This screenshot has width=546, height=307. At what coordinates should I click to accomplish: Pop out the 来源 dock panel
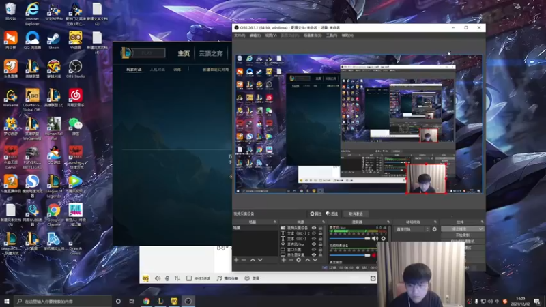(x=323, y=222)
